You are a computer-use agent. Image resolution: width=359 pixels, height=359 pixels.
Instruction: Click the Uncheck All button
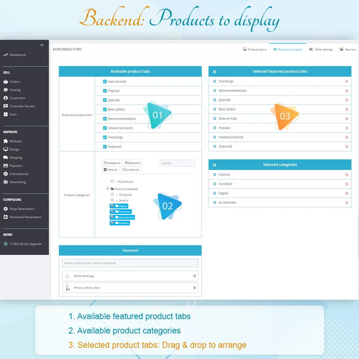[x=131, y=170]
